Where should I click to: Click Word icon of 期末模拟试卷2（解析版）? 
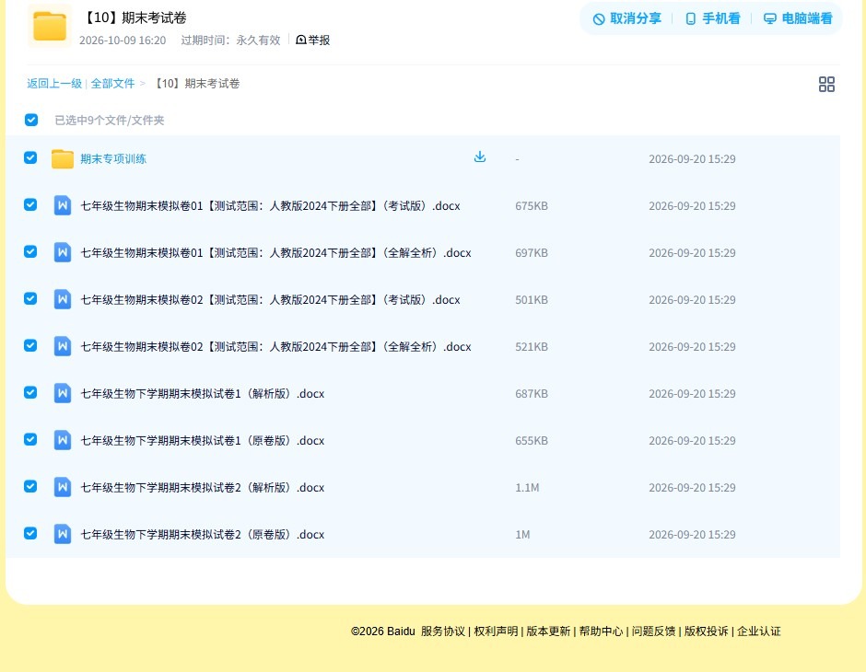tap(63, 487)
